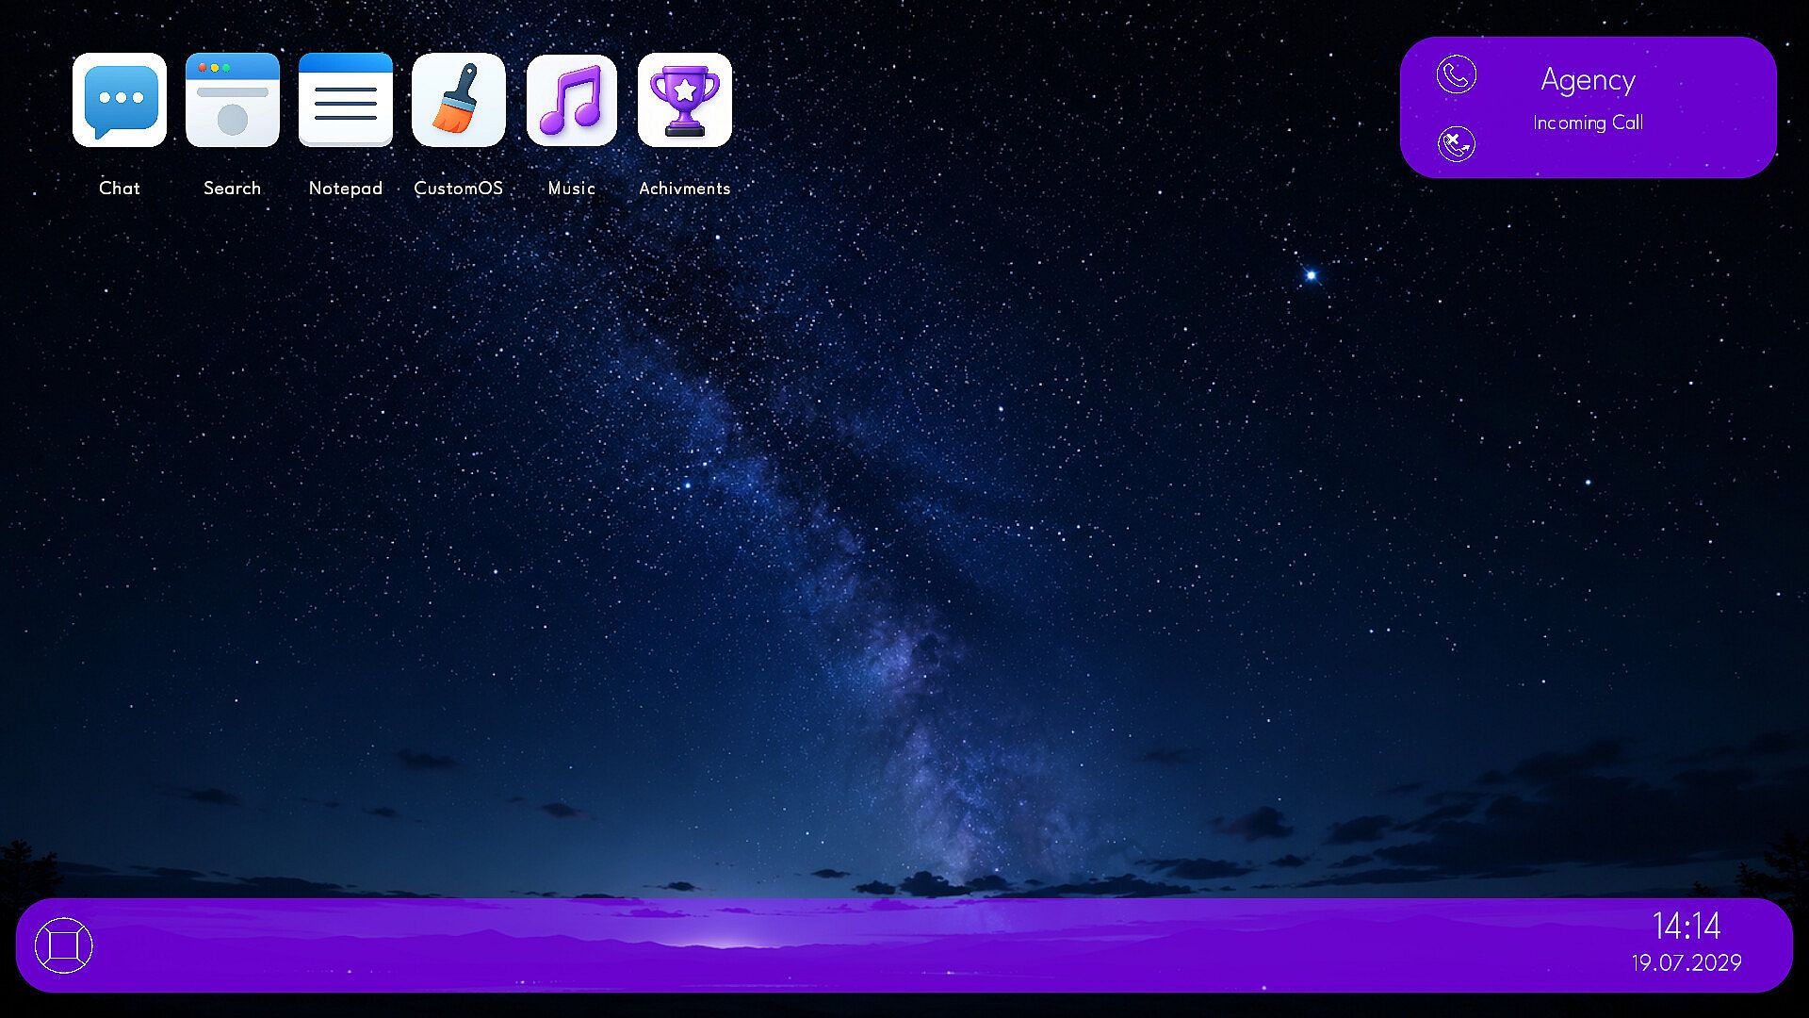Open the Achivments trophy icon
Viewport: 1809px width, 1018px height.
click(685, 100)
